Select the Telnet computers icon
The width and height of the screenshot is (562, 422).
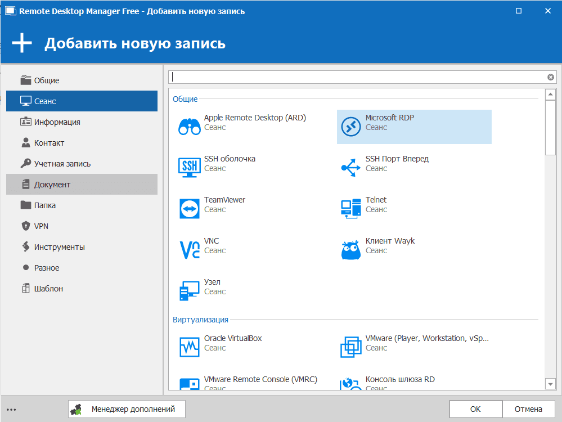click(350, 209)
